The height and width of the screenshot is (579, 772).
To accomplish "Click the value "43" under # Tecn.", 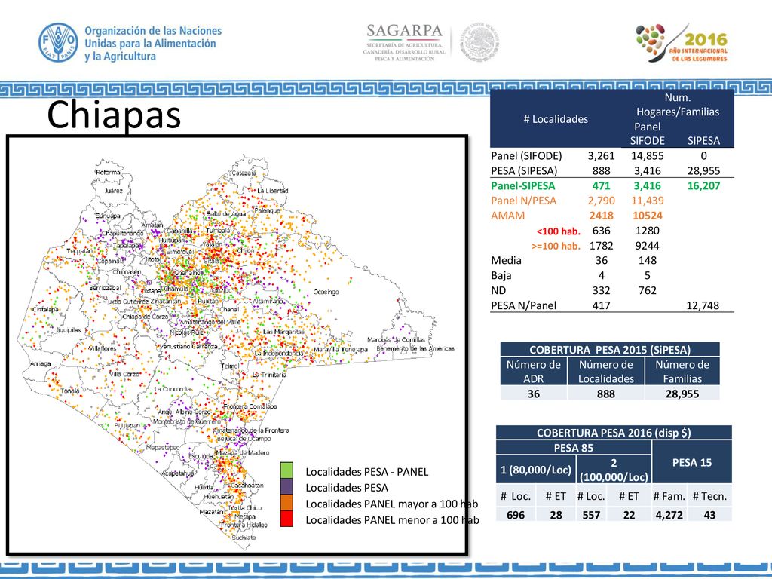I will (709, 515).
